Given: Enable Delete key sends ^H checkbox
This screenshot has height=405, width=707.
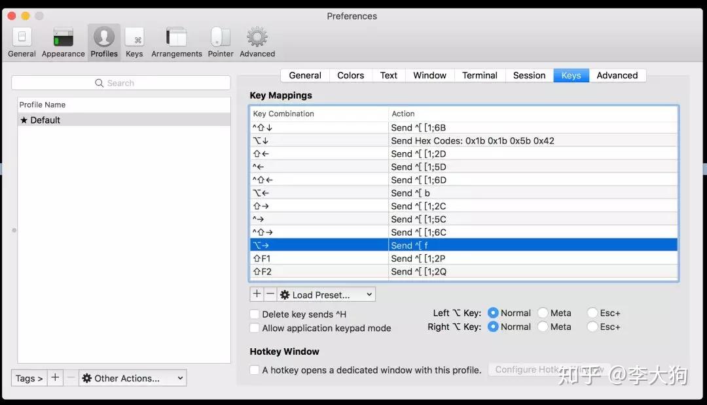Looking at the screenshot, I should pos(255,314).
